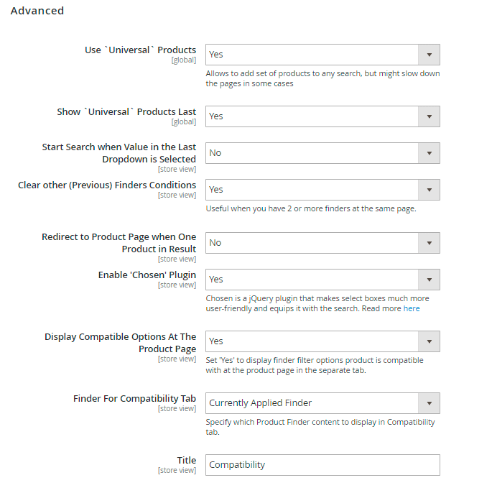Click the 'Use `Universal` Products' label text
Image resolution: width=492 pixels, height=488 pixels.
click(140, 50)
